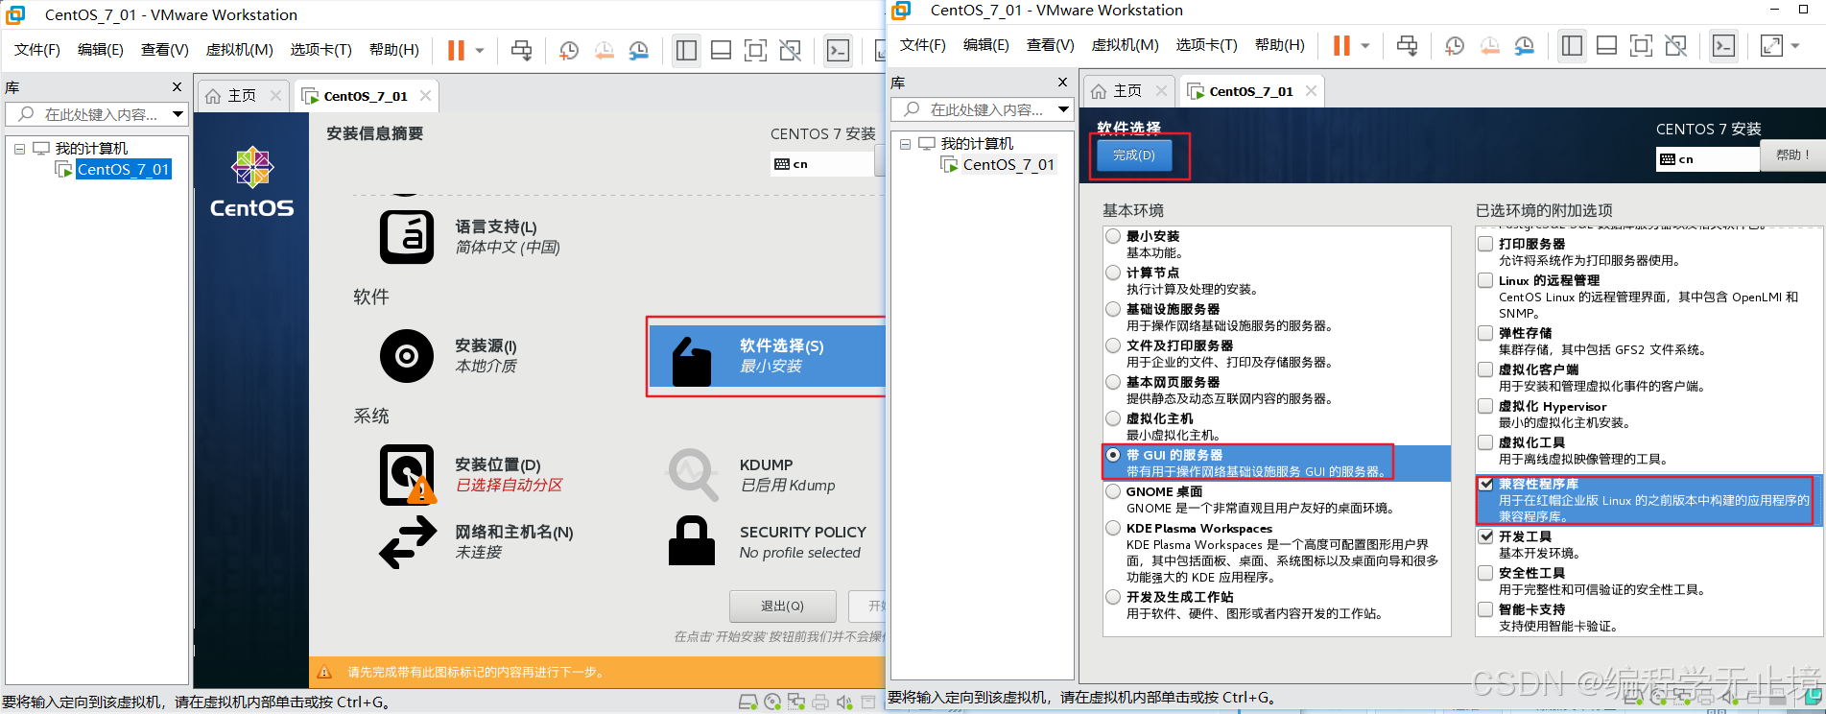Click CD/DVD status icon in left status bar
The image size is (1826, 714).
(772, 702)
